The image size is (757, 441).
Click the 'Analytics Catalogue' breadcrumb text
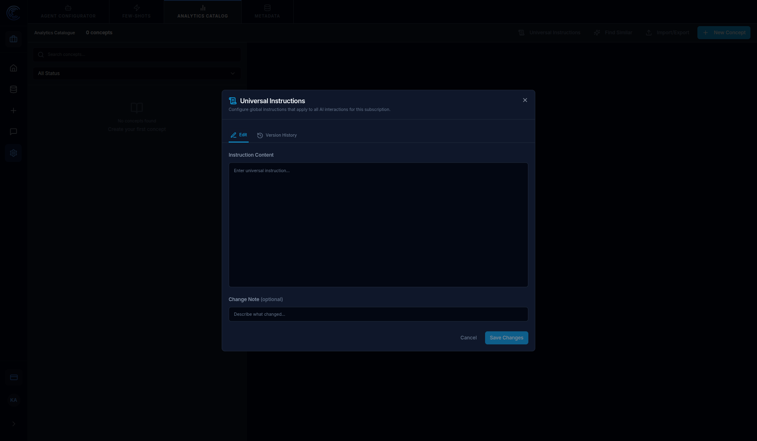(x=55, y=33)
